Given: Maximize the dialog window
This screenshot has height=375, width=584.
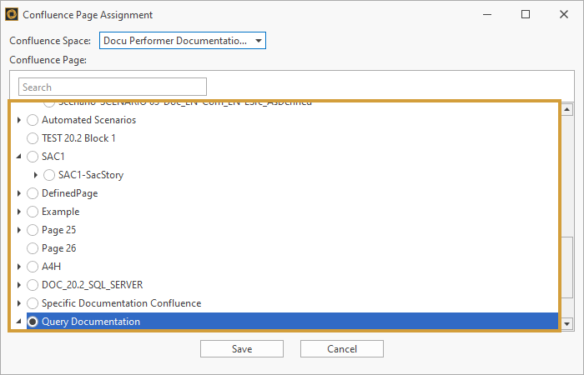Looking at the screenshot, I should tap(526, 15).
